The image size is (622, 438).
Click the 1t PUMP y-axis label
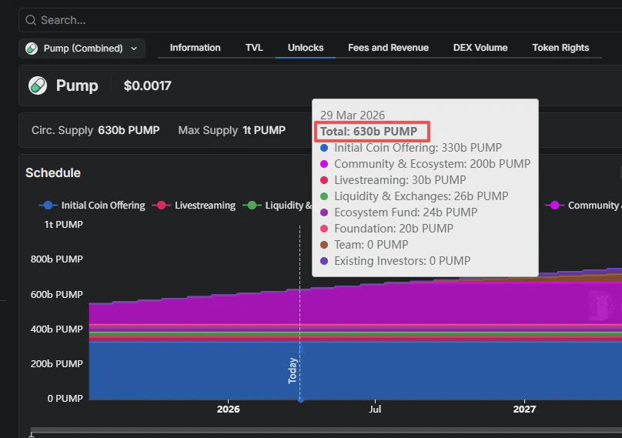pos(63,225)
